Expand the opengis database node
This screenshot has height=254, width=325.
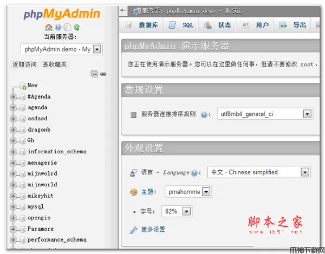click(x=13, y=218)
